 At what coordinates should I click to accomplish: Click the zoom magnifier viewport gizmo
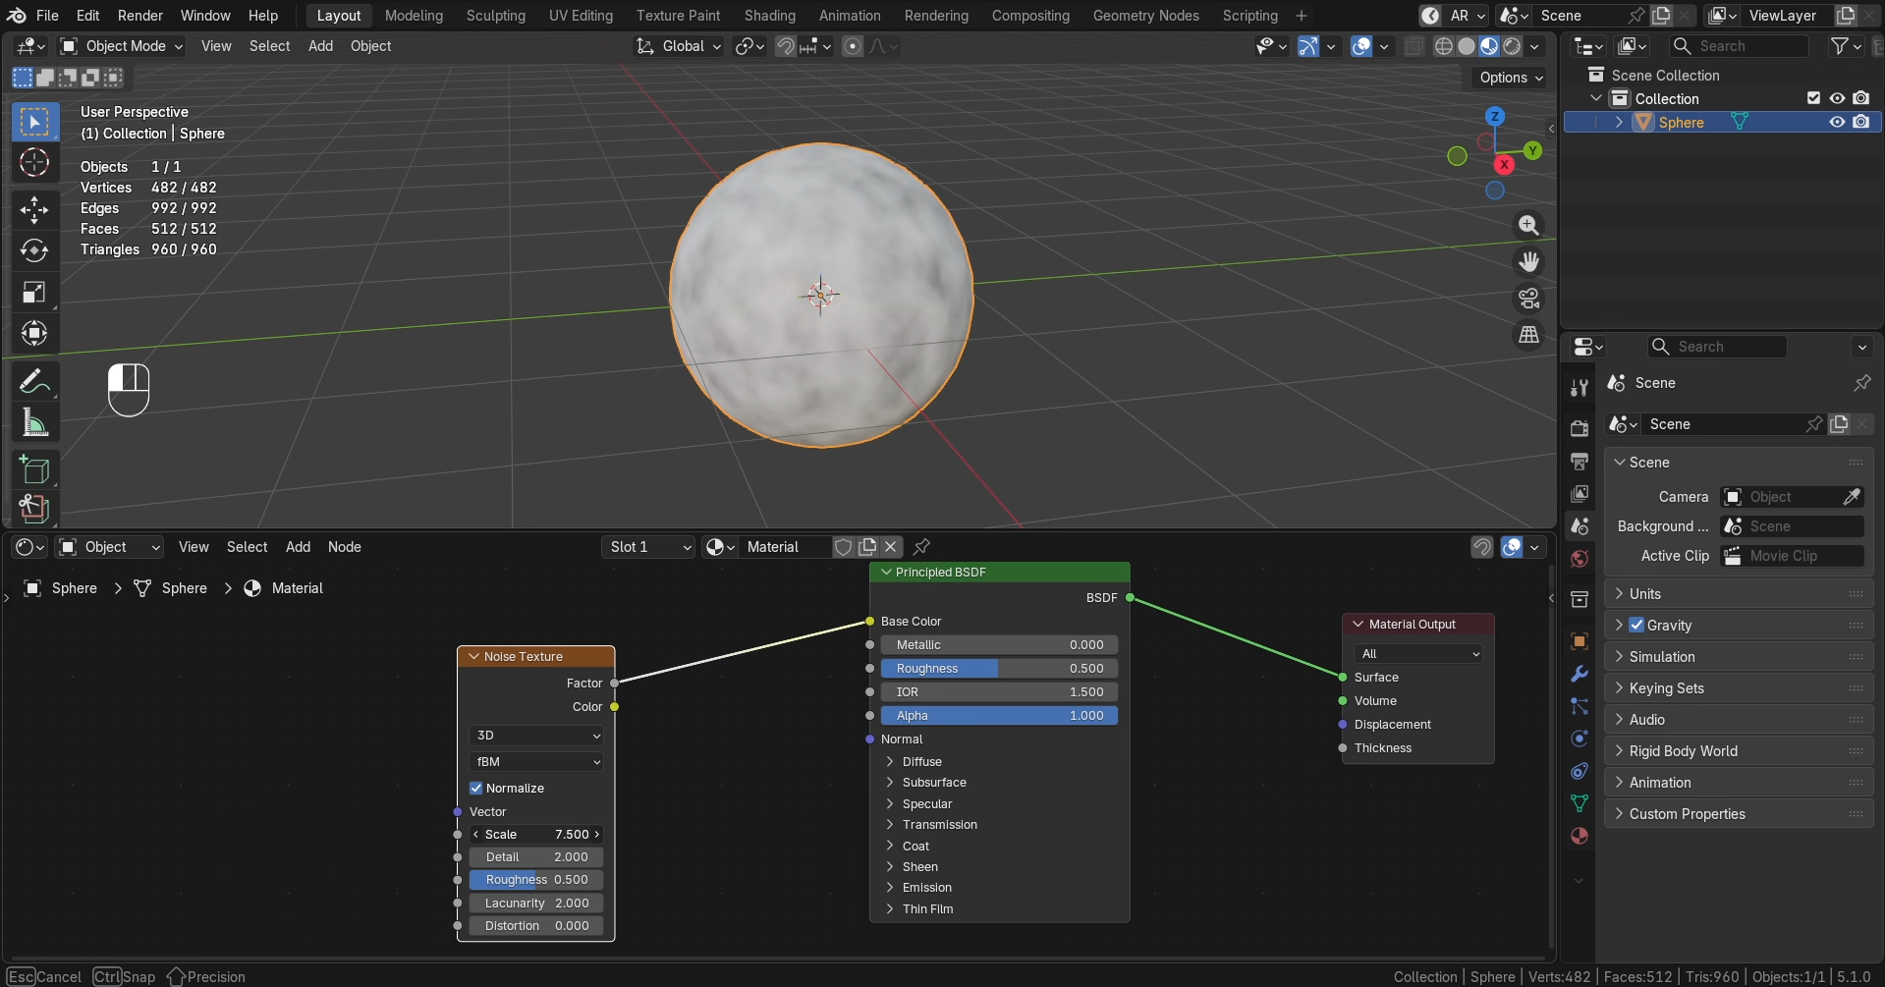1528,225
